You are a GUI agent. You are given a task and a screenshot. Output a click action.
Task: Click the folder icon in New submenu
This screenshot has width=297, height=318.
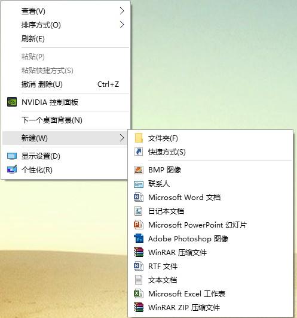click(x=139, y=138)
